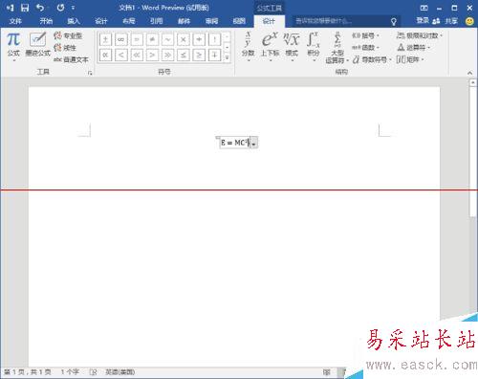Open the 根式 radical structures dropdown
Viewport: 478px width, 379px height.
[292, 47]
